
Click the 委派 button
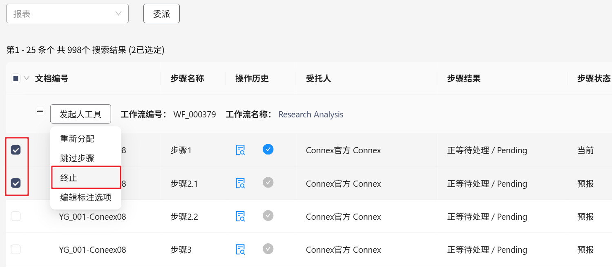161,14
